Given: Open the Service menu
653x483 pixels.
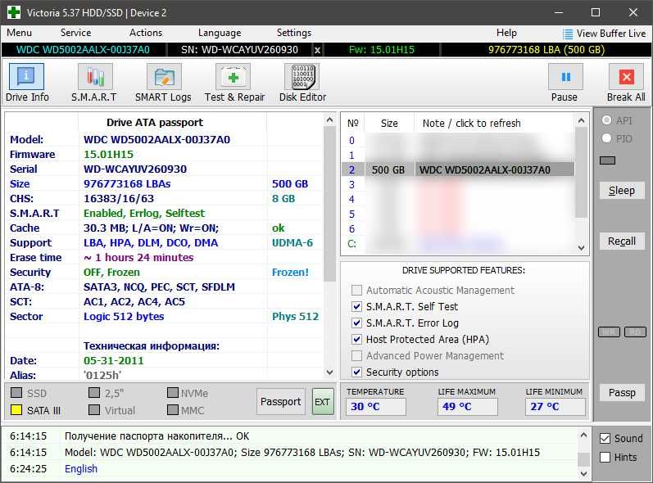Looking at the screenshot, I should [x=75, y=33].
